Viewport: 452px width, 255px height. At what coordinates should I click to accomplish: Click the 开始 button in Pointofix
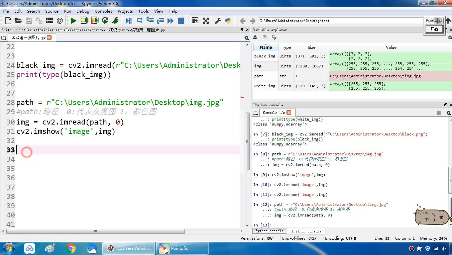(434, 29)
